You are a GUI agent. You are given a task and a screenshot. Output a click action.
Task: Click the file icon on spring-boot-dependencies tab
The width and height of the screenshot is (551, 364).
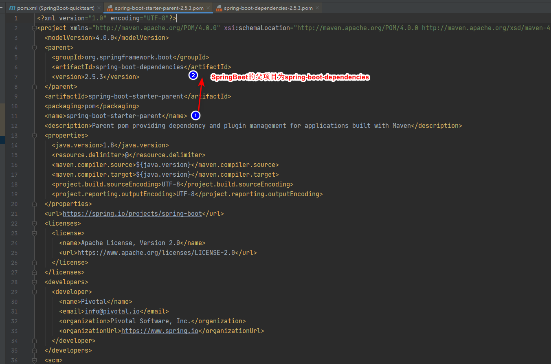tap(219, 8)
